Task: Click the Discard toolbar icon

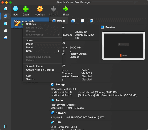Action: coord(53,9)
